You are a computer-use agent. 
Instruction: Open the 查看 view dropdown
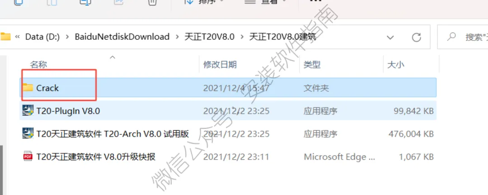pyautogui.click(x=265, y=1)
